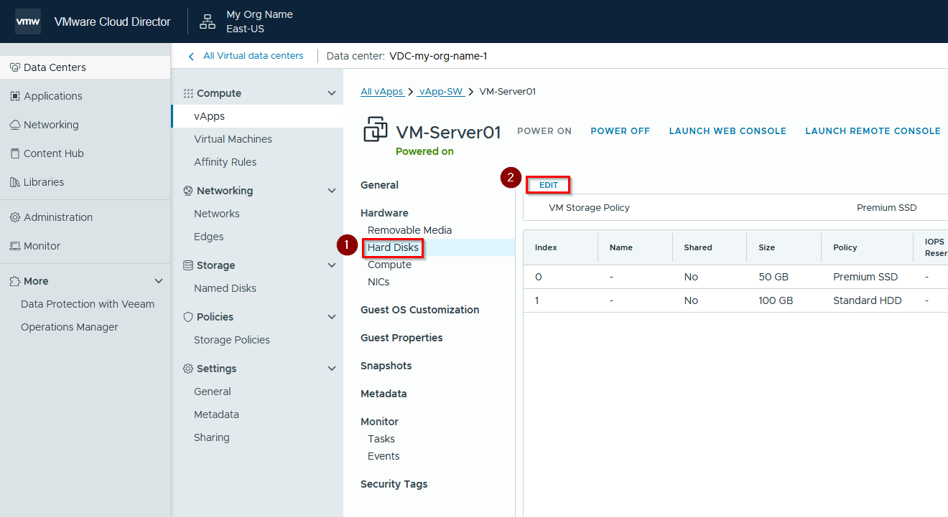The image size is (948, 517).
Task: Click the Networking cloud icon in left sidebar
Action: (14, 125)
